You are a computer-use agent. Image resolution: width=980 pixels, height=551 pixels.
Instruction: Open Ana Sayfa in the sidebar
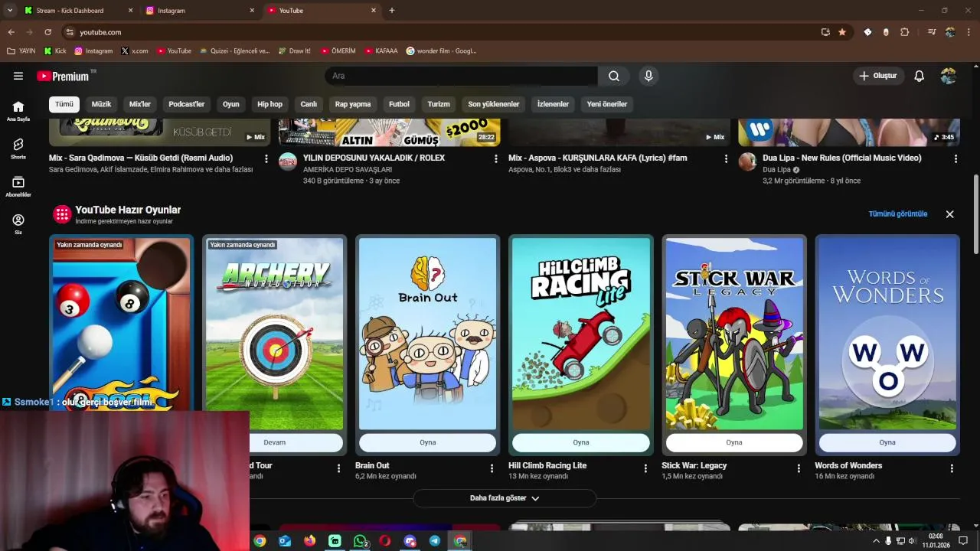point(18,111)
